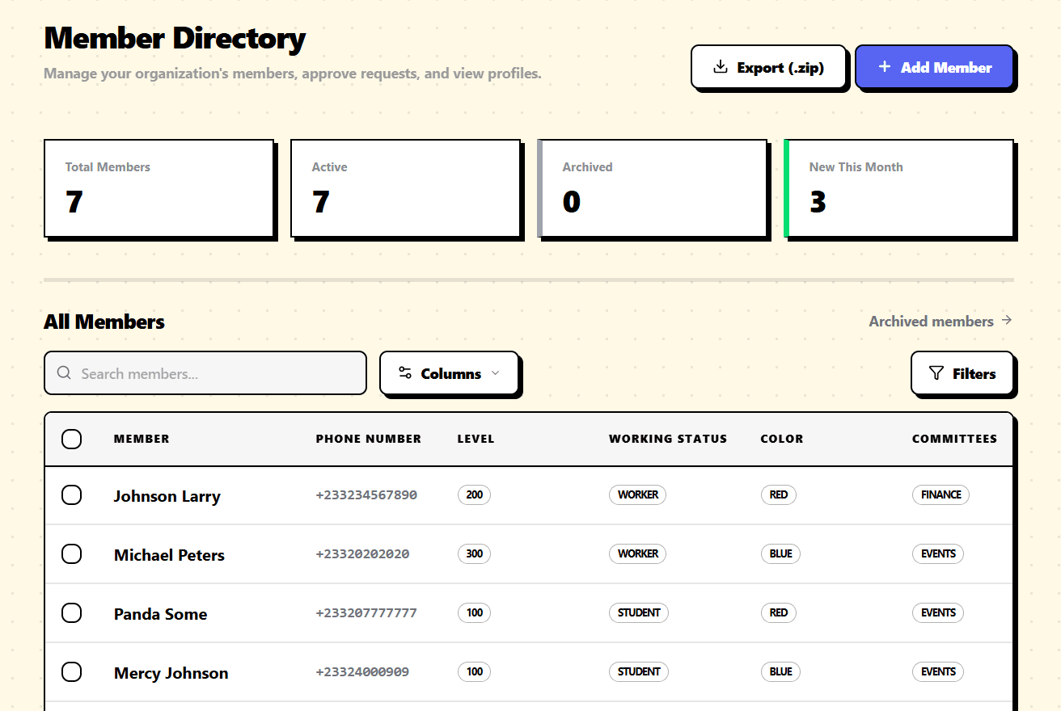Click RED color badge for Johnson Larry

779,494
